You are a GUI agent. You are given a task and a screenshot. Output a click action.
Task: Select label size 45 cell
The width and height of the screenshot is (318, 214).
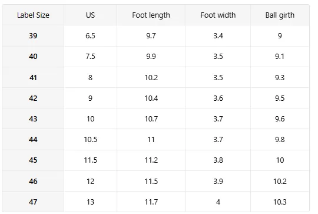33,160
